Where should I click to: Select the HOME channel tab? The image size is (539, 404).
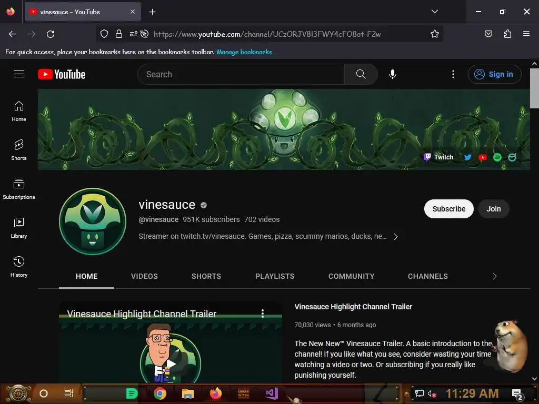87,276
